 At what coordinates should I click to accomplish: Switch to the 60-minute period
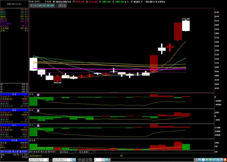click(x=52, y=6)
